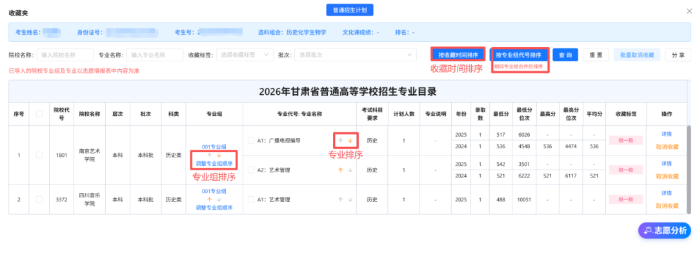Open the 批次 dropdown filter
697x260 pixels.
355,55
